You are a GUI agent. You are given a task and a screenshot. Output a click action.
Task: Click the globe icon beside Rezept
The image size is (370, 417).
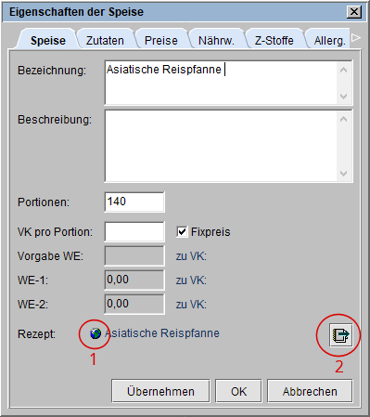96,333
